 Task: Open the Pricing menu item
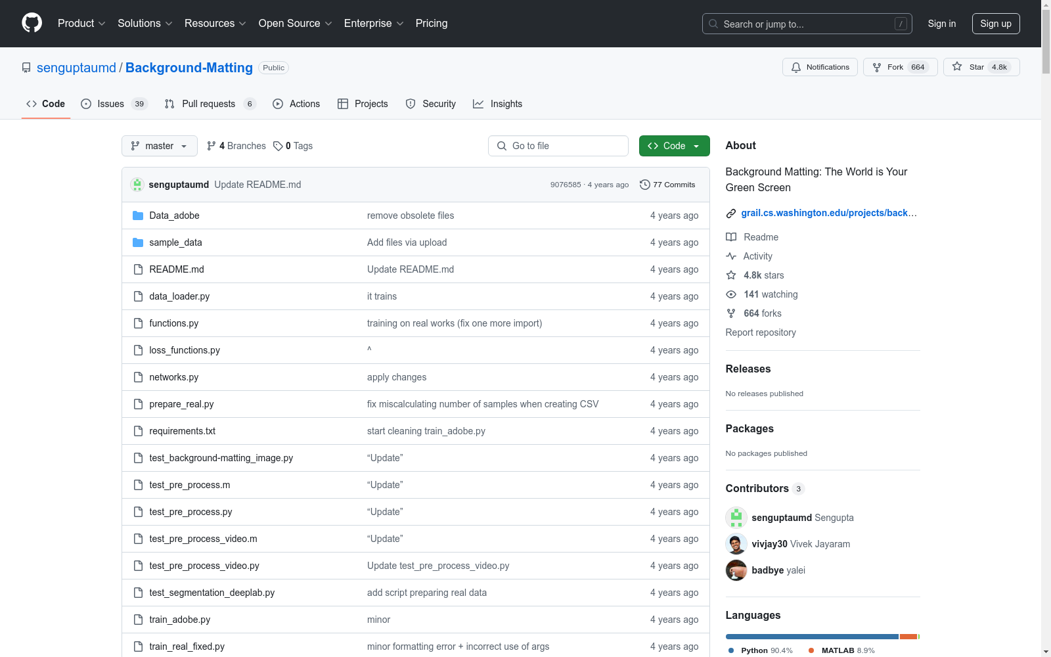(432, 23)
